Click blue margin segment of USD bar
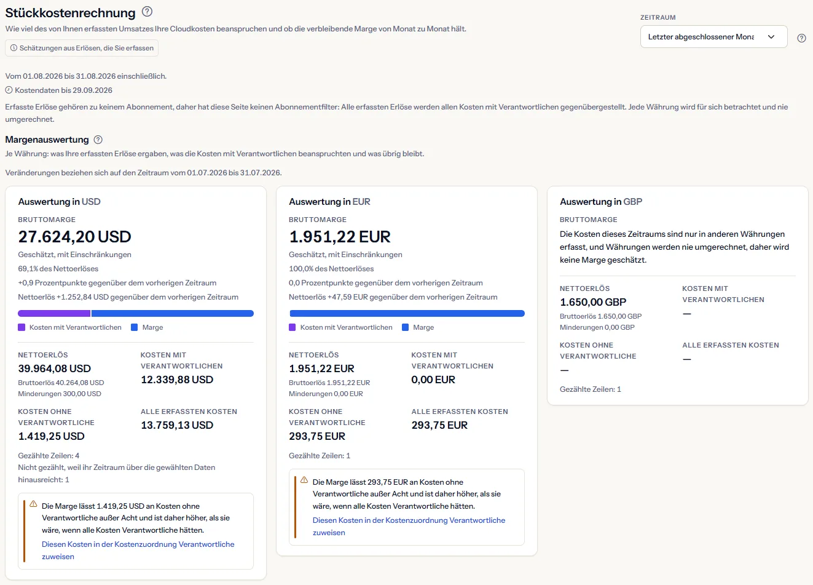 (173, 313)
